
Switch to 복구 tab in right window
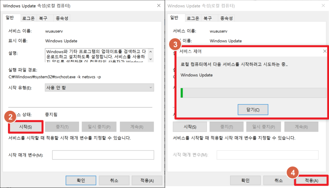208,18
